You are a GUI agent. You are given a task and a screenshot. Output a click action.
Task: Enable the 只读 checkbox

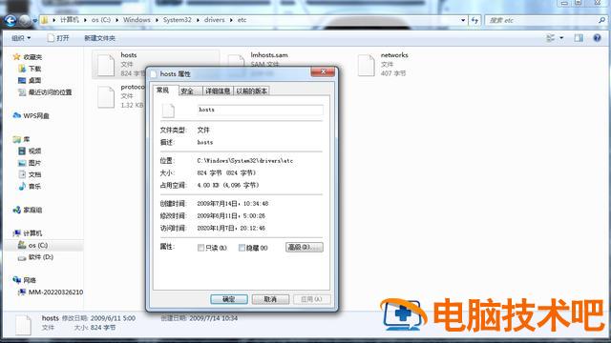point(201,248)
